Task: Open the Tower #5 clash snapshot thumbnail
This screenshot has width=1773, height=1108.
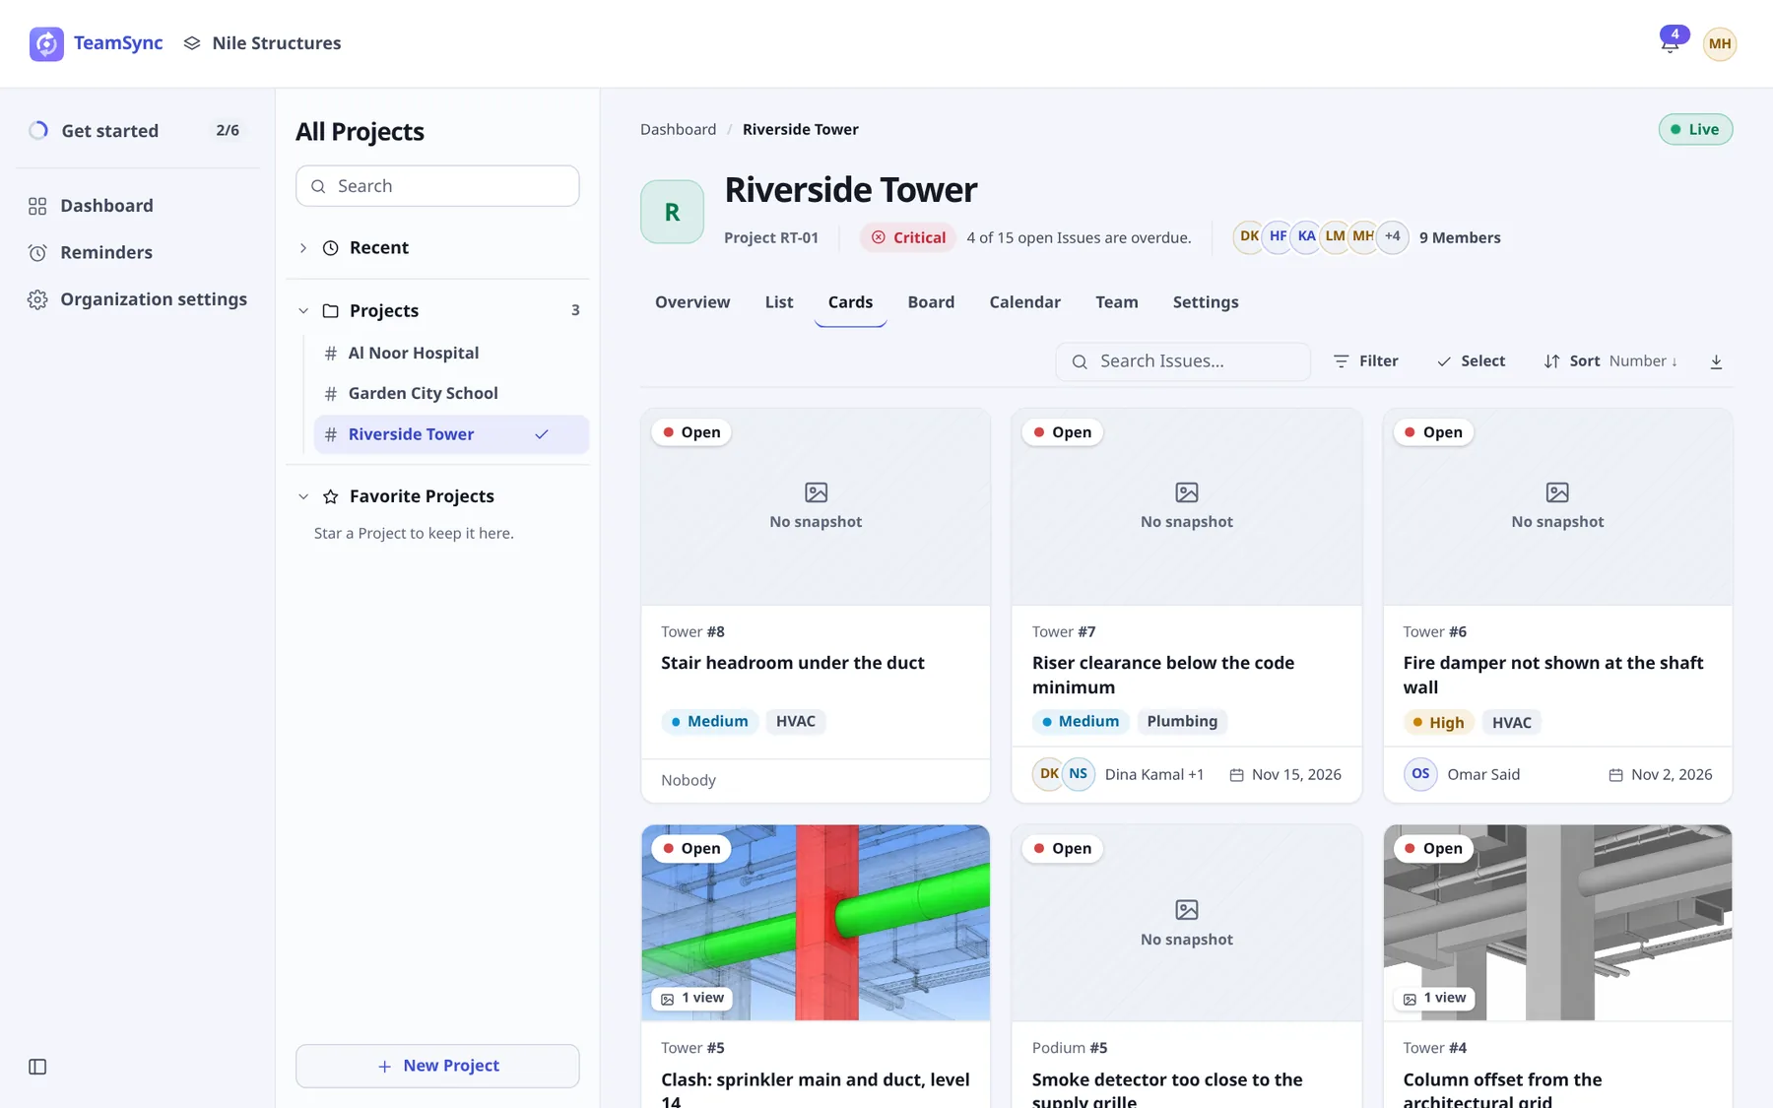Action: point(816,923)
